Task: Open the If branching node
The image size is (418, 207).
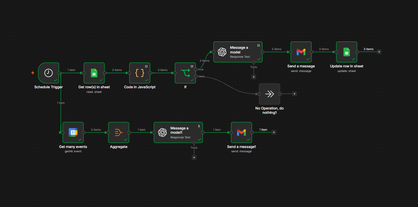Action: click(185, 73)
